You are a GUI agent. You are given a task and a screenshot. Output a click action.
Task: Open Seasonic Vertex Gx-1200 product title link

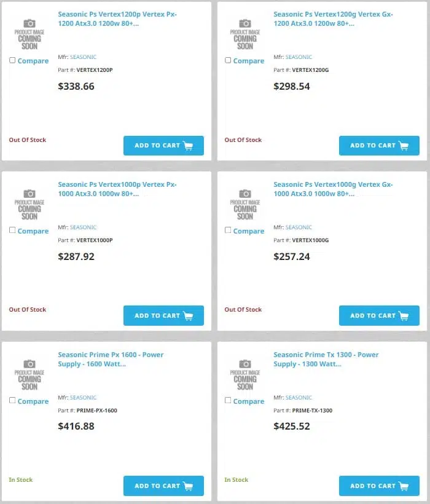tap(333, 18)
